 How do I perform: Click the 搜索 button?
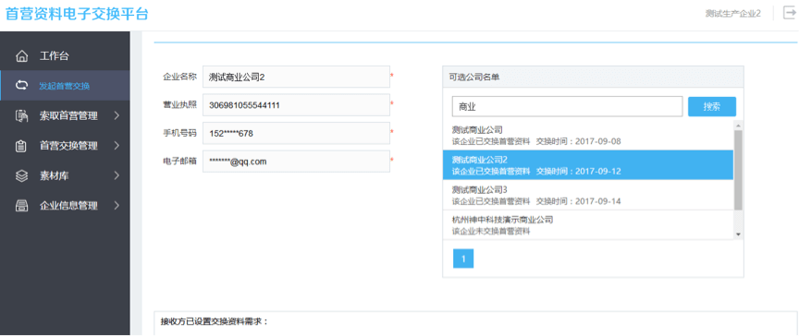pos(712,107)
